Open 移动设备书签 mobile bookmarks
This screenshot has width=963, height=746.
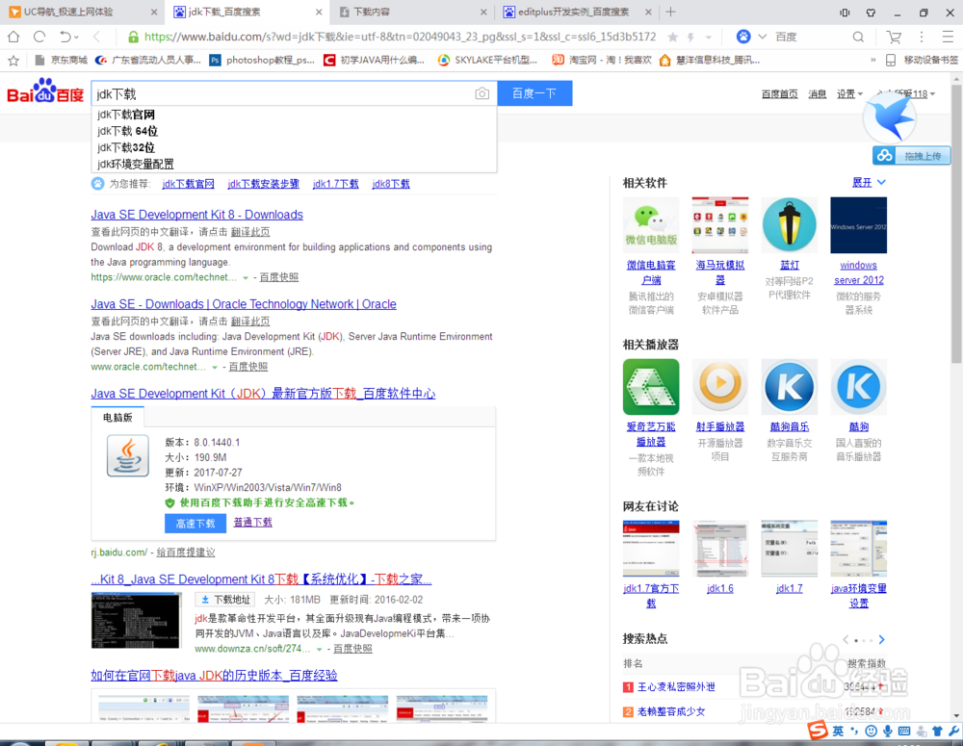(922, 61)
